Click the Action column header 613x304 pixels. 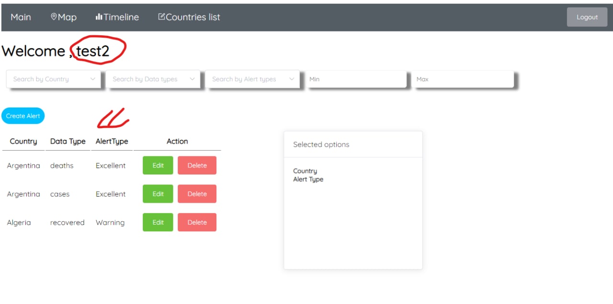pos(177,141)
